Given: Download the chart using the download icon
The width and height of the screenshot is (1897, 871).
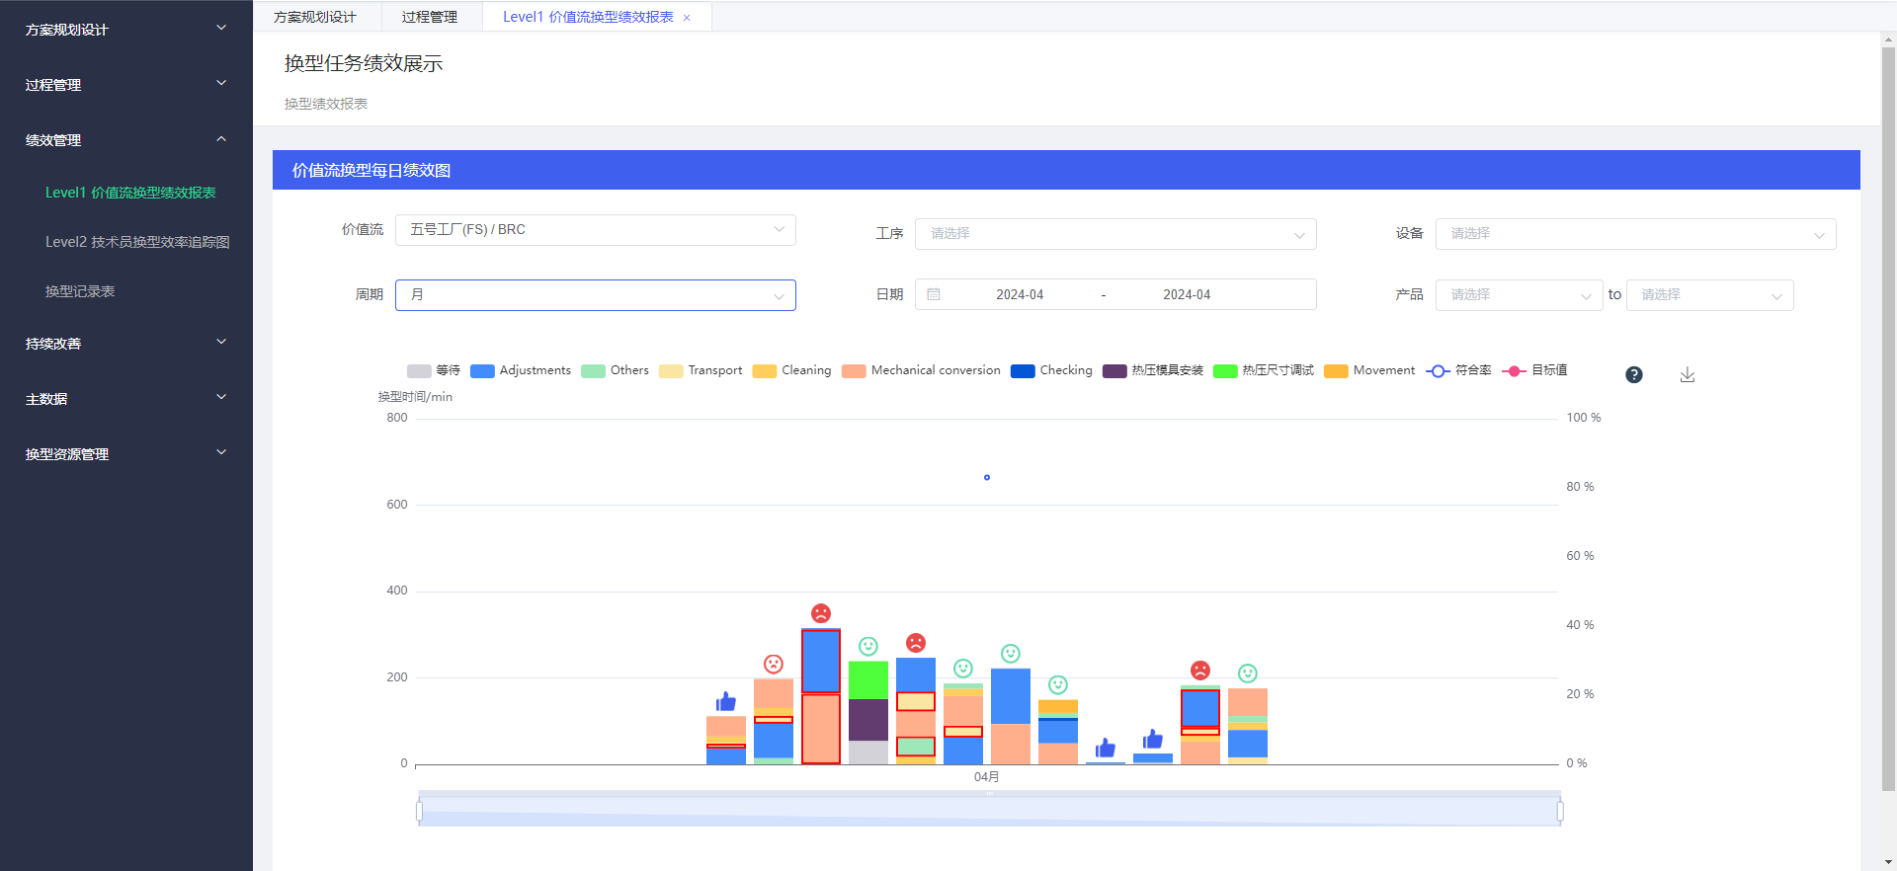Looking at the screenshot, I should tap(1688, 374).
